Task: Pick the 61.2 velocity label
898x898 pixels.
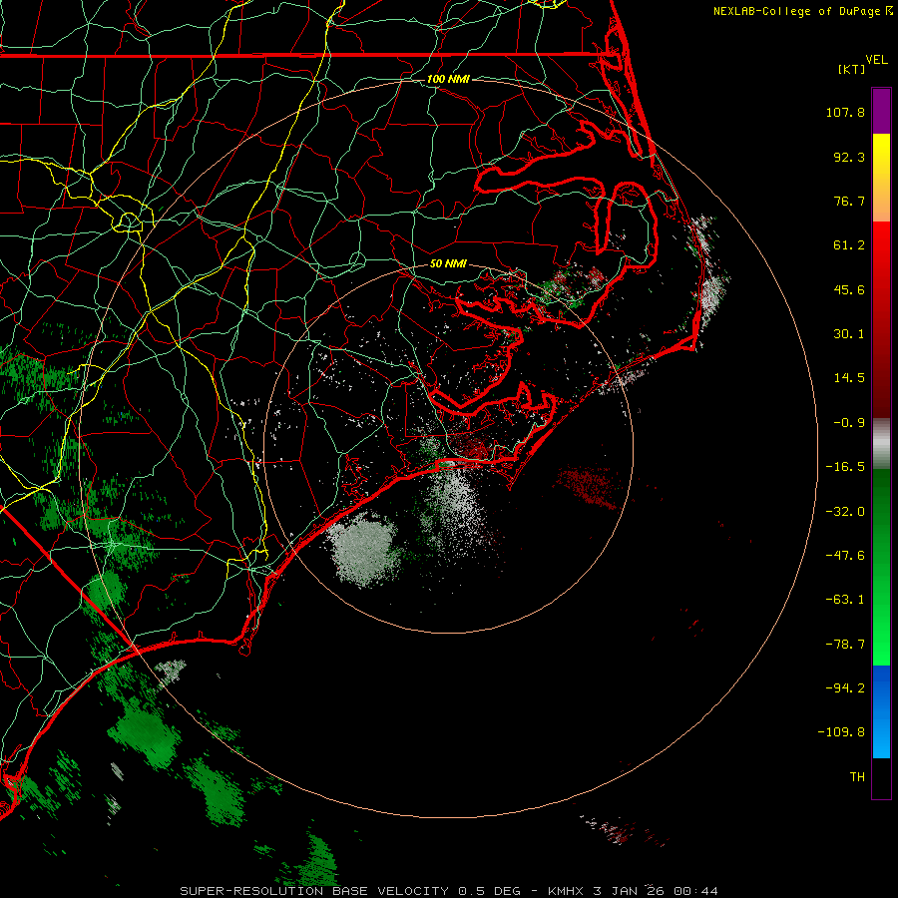Action: point(849,245)
